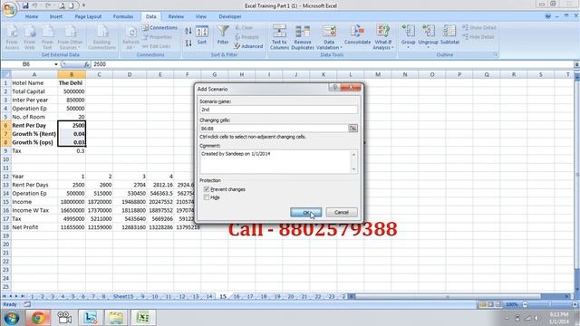This screenshot has width=580, height=326.
Task: Open the file explorer taskbar icon
Action: tap(116, 318)
